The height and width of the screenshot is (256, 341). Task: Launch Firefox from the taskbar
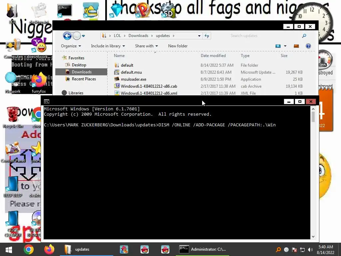pyautogui.click(x=49, y=249)
